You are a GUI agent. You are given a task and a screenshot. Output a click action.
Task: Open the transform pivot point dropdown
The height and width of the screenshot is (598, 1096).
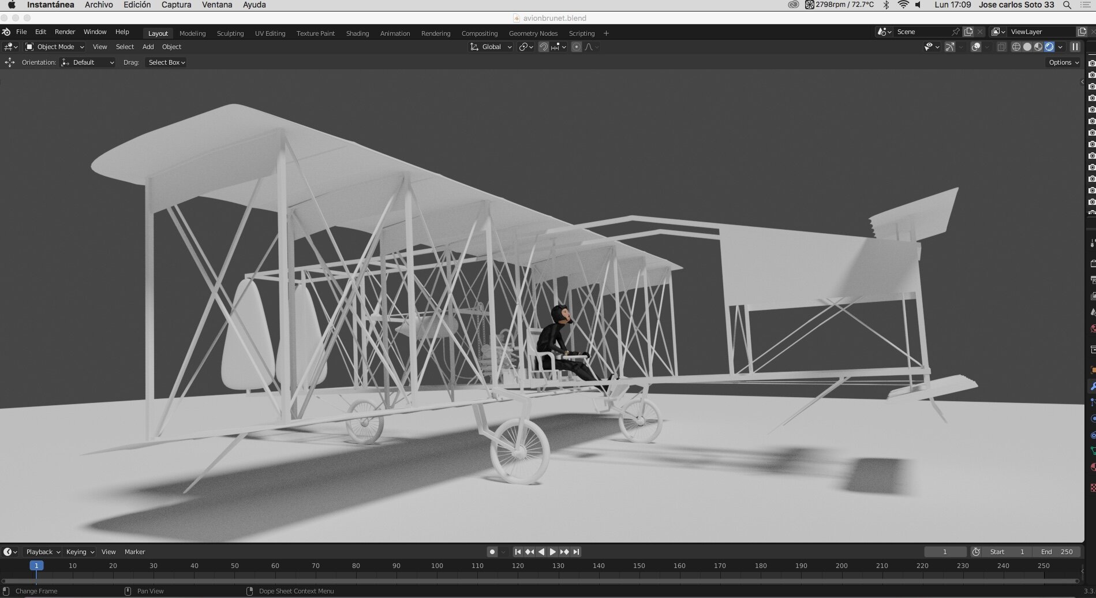coord(526,47)
